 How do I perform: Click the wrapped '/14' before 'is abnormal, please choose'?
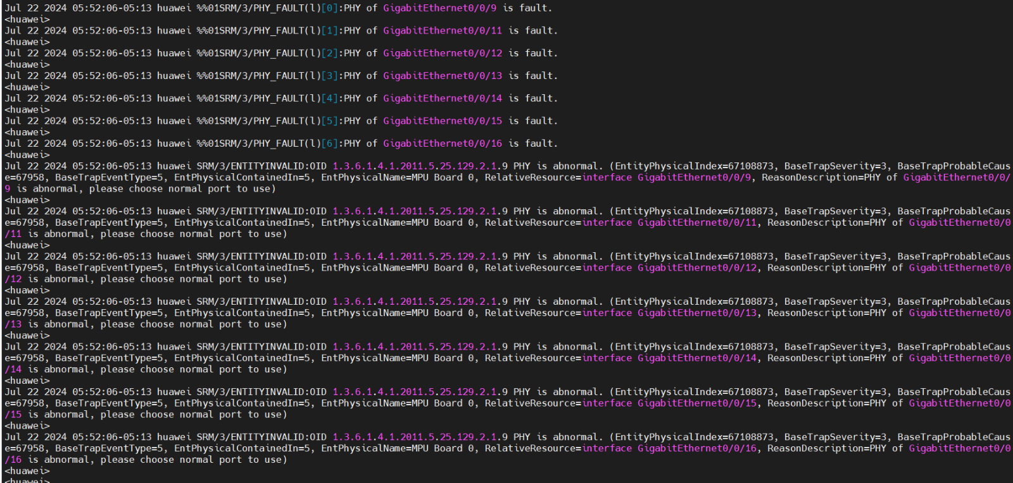(x=13, y=370)
